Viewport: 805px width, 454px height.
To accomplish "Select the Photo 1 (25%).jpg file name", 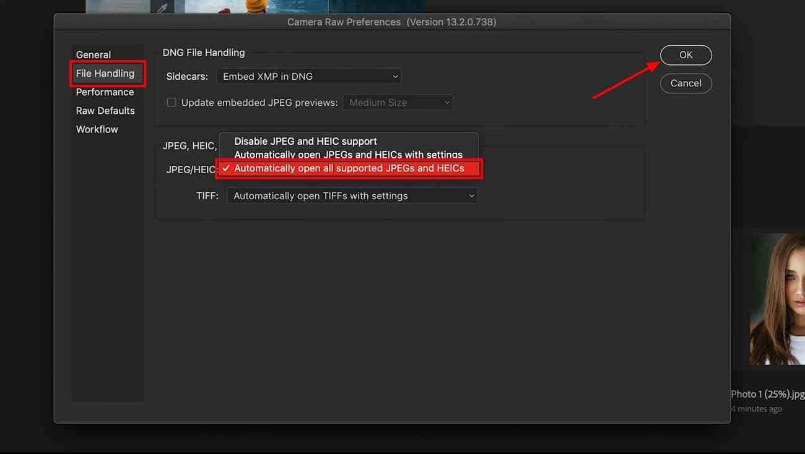I will point(767,394).
